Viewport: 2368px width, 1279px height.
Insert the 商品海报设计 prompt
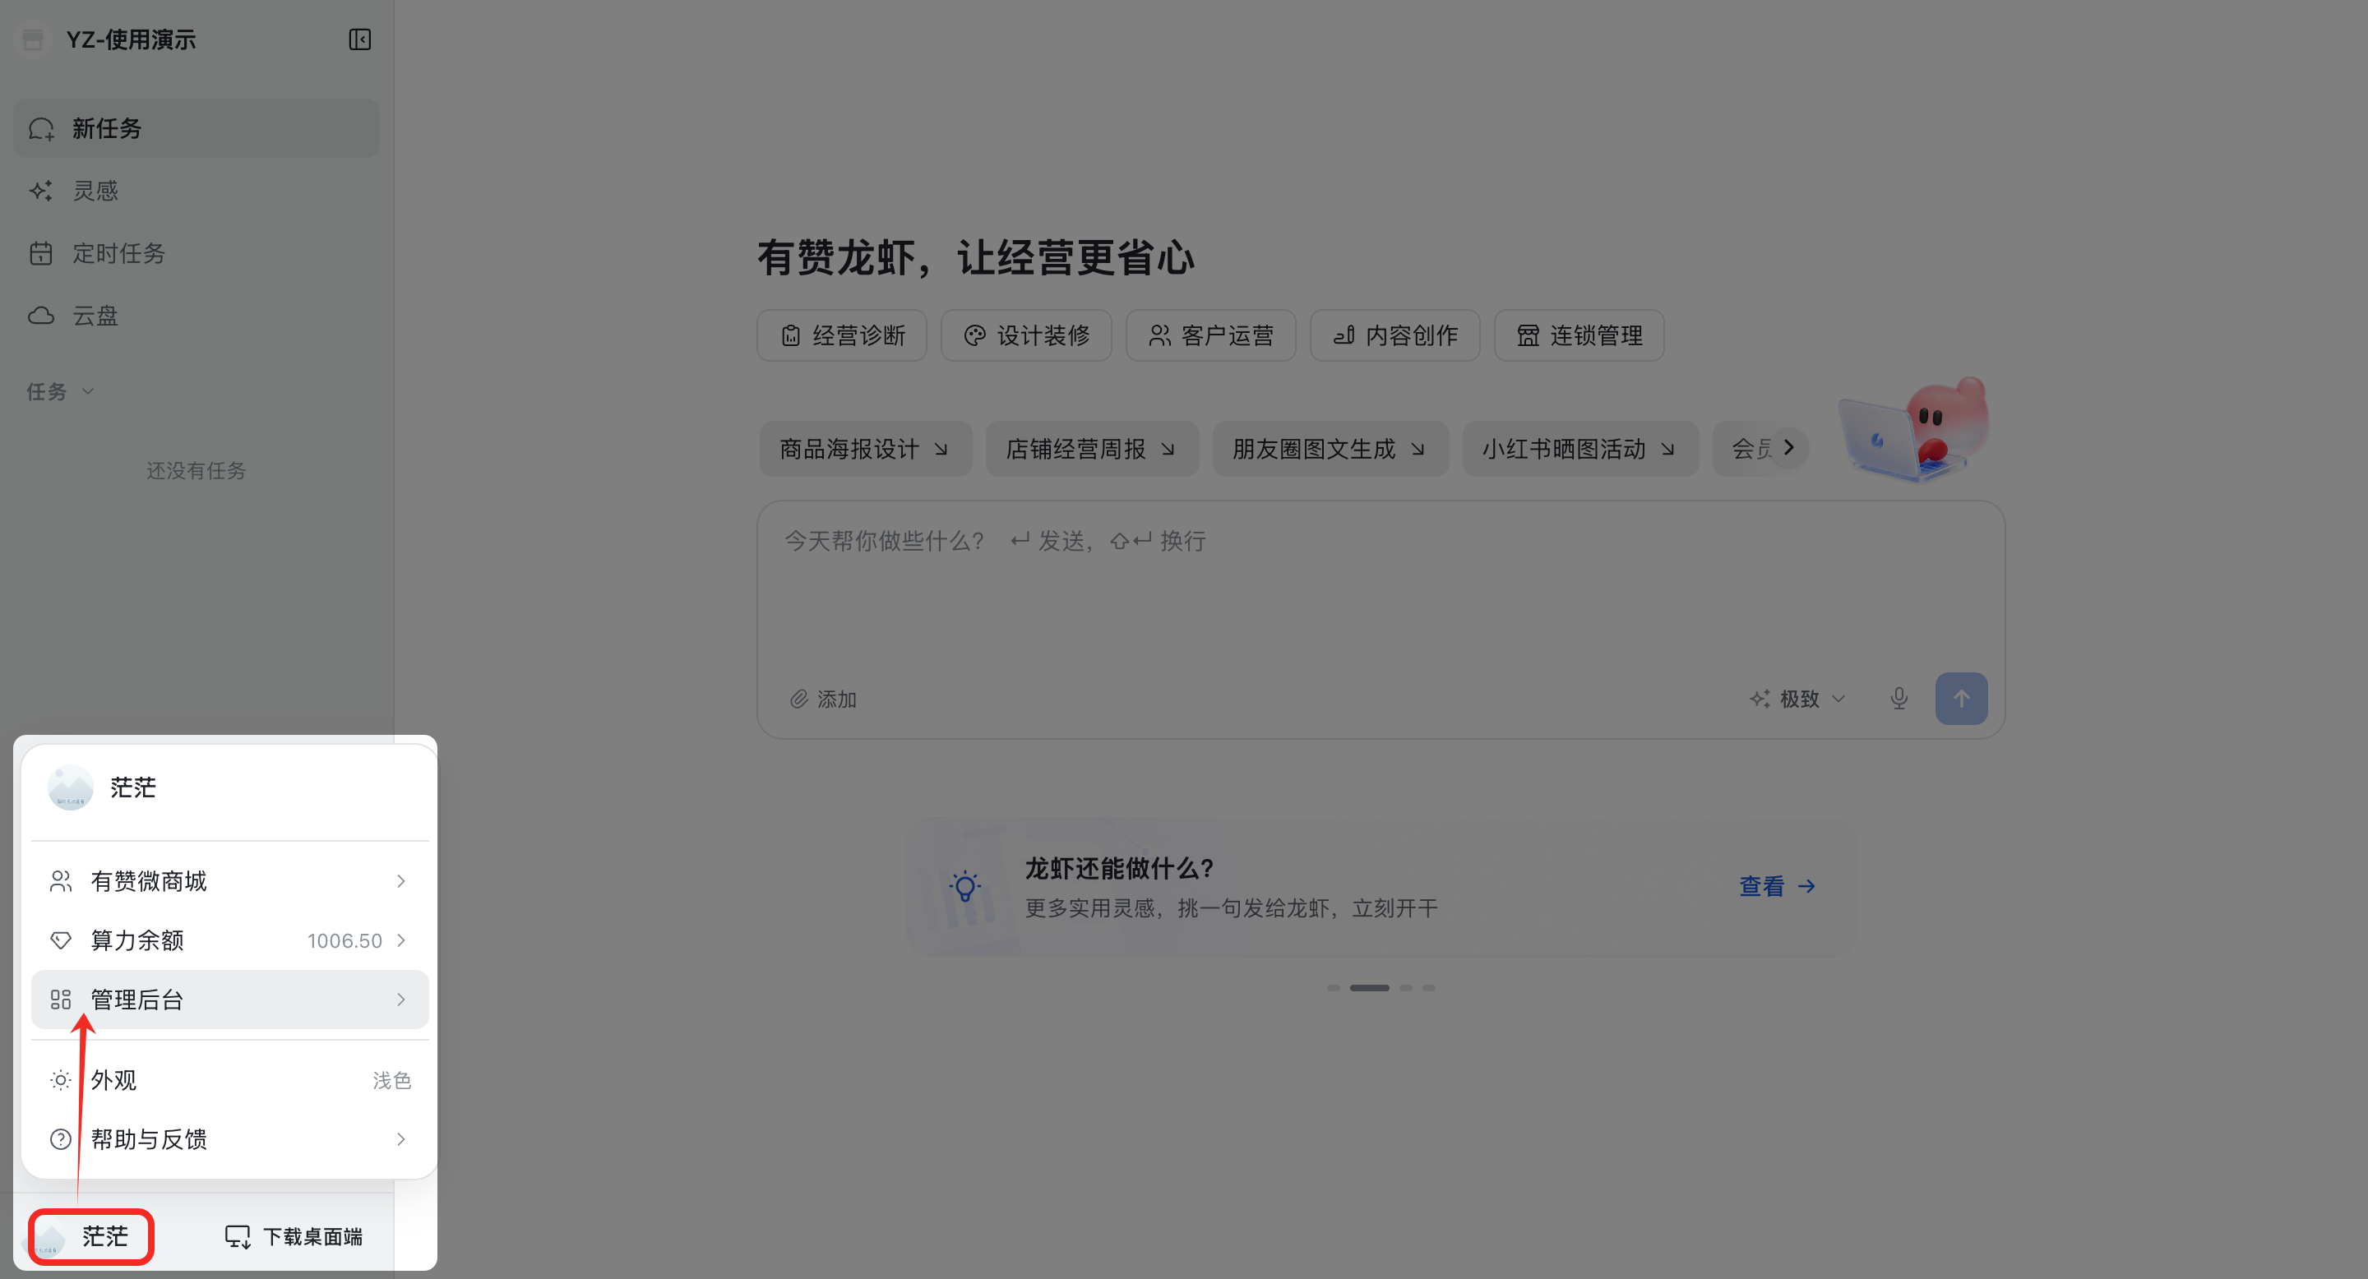865,448
